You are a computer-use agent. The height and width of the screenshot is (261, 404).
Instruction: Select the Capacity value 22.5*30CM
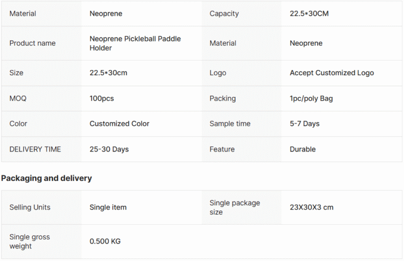(x=309, y=13)
